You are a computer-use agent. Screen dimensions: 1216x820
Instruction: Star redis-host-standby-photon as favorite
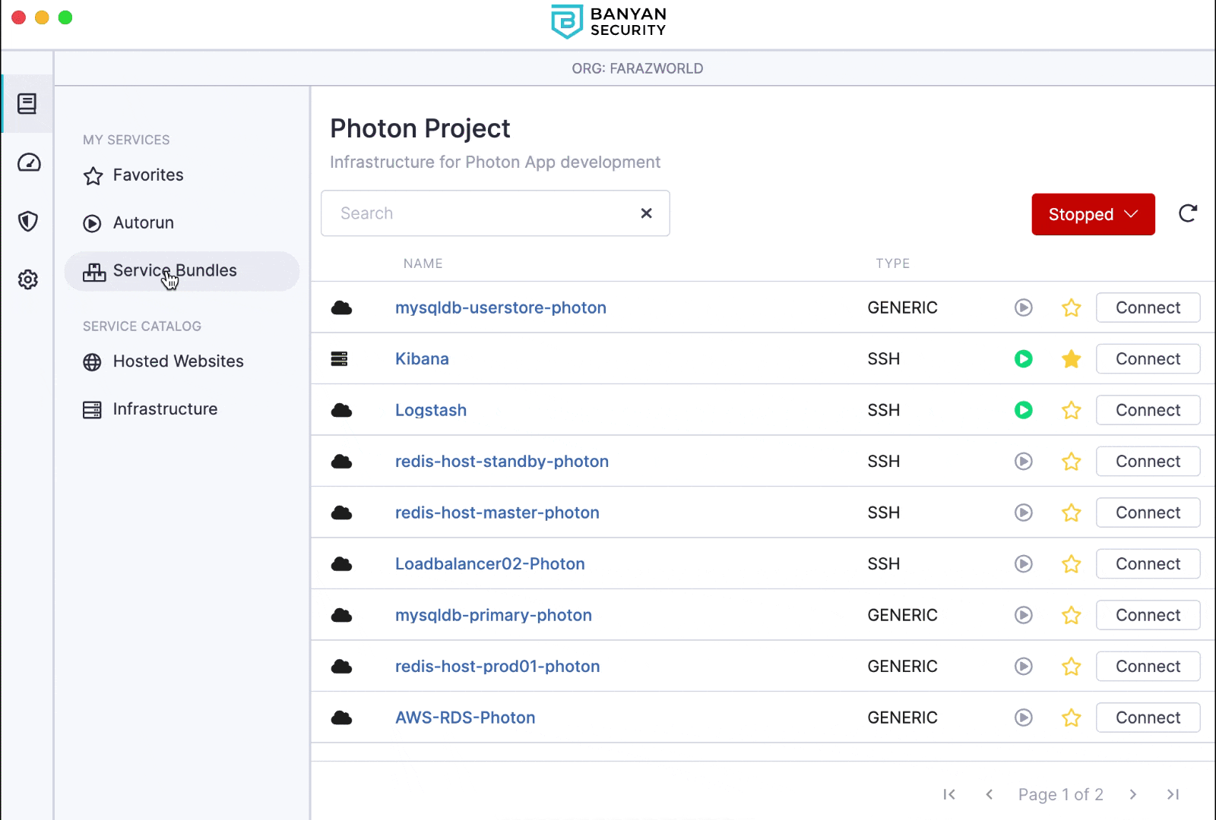coord(1072,461)
